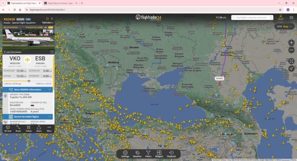Click the Keyboard shortcuts map link
Screen dimensions: 297x161
point(219,160)
